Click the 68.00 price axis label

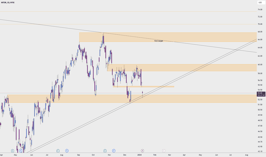pos(260,32)
